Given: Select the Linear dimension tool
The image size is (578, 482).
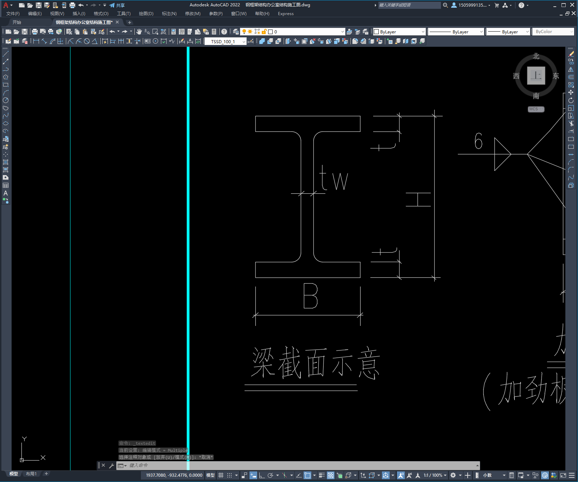Looking at the screenshot, I should click(36, 41).
